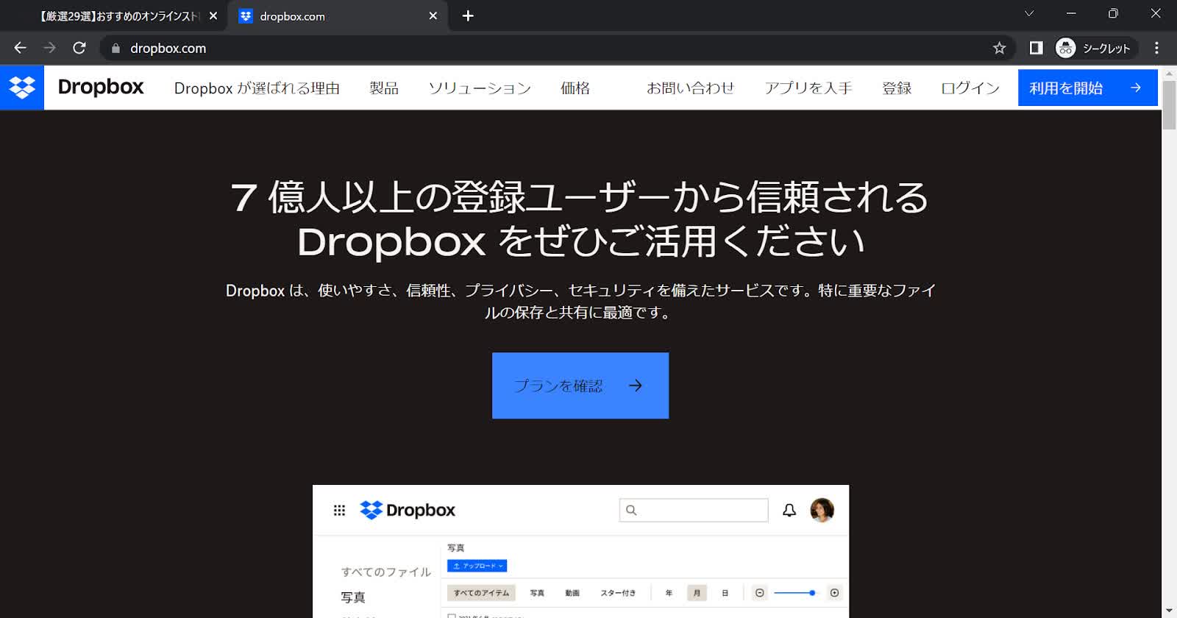Click お問い合わせ link
Image resolution: width=1177 pixels, height=618 pixels.
click(x=690, y=88)
